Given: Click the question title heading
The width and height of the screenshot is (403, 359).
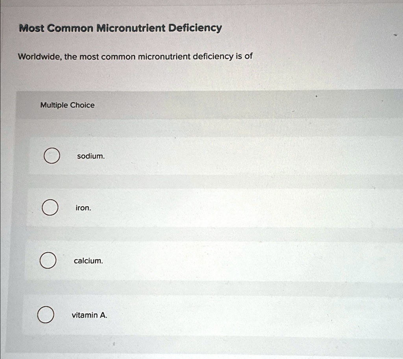Looking at the screenshot, I should pyautogui.click(x=120, y=28).
